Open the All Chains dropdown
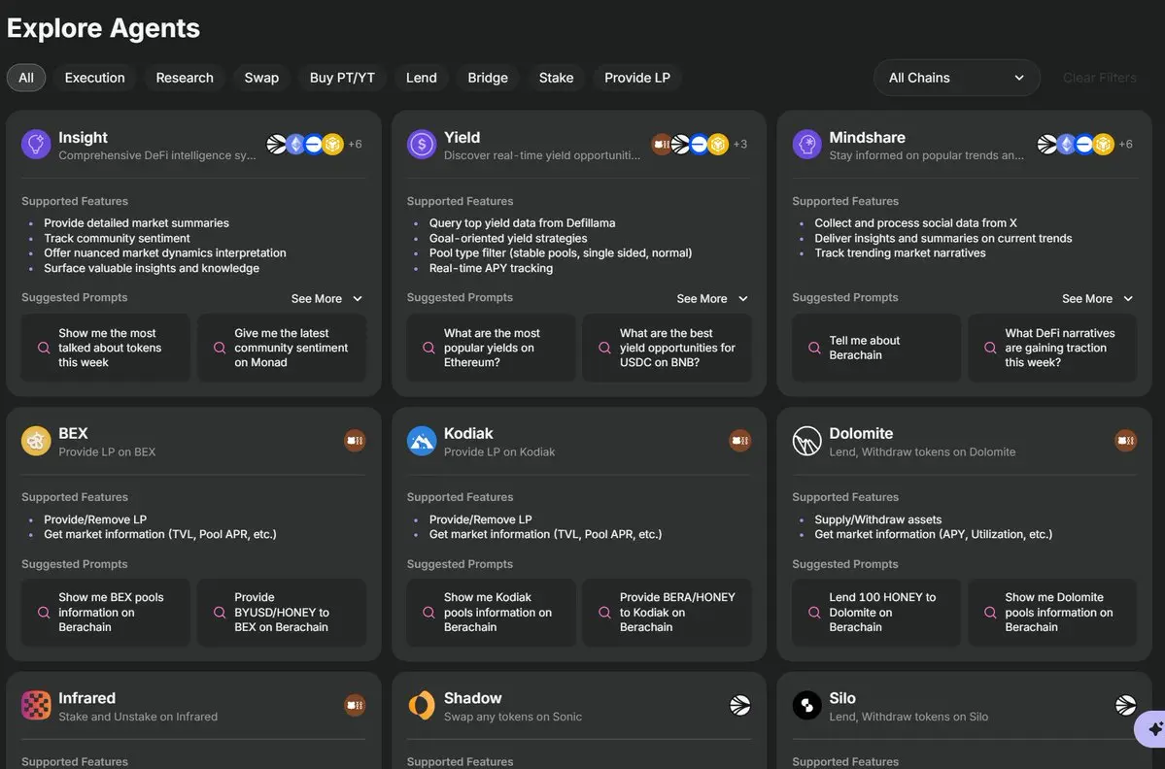Viewport: 1165px width, 769px height. point(956,78)
